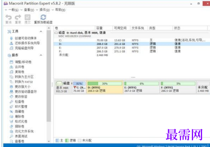Image resolution: width=210 pixels, height=147 pixels.
Task: Click the 更改驱动器盘符 icon
Action: [11, 91]
